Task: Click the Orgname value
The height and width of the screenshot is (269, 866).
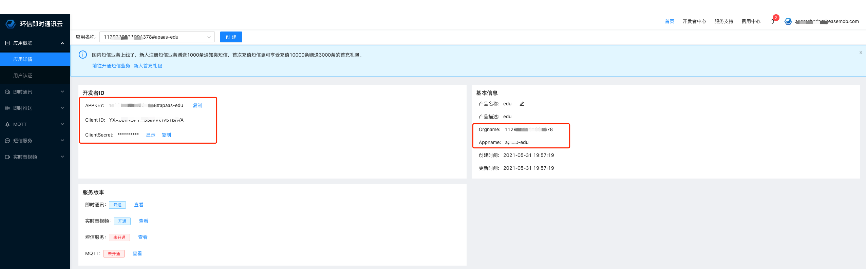Action: (529, 129)
